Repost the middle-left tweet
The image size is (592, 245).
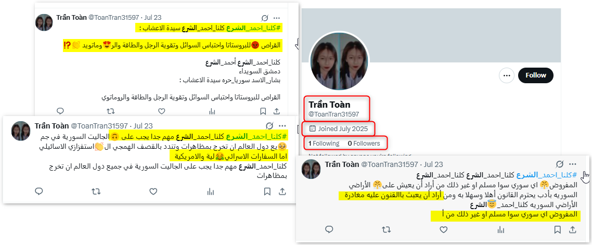(96, 191)
